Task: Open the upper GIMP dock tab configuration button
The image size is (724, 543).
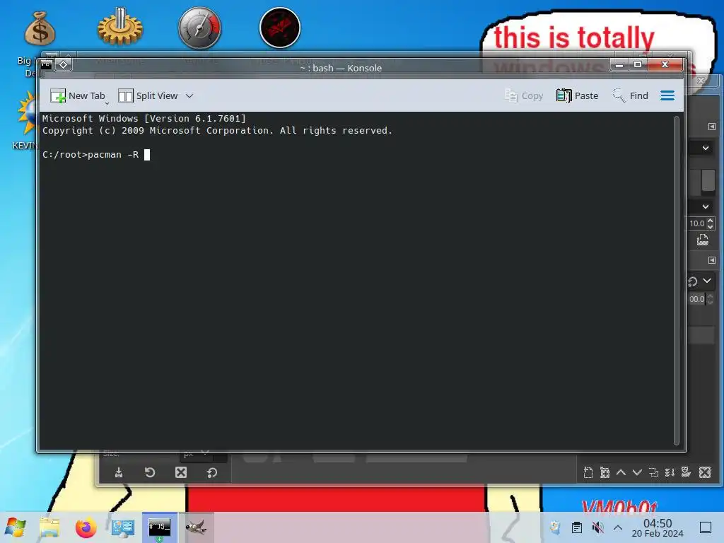Action: pos(711,127)
